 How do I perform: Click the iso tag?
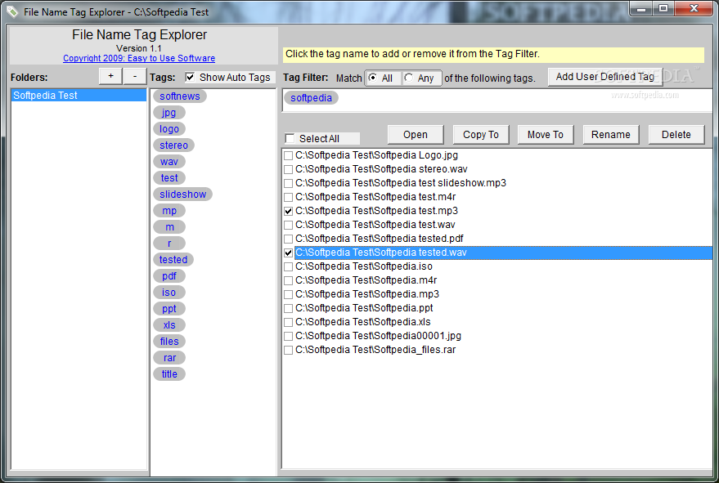coord(169,293)
